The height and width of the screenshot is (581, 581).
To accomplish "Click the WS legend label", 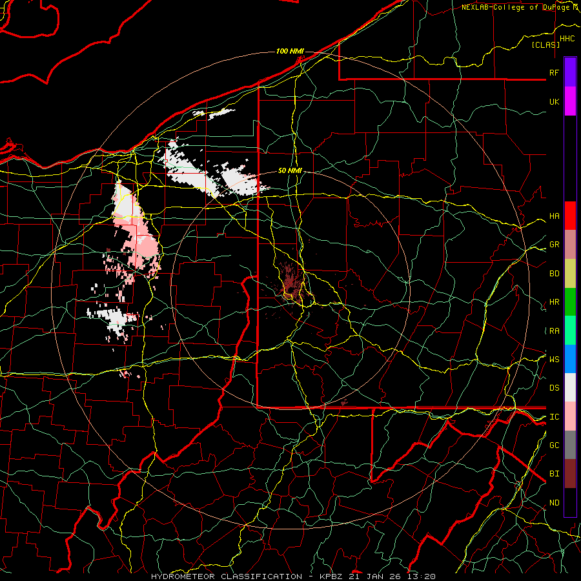I will pyautogui.click(x=554, y=360).
